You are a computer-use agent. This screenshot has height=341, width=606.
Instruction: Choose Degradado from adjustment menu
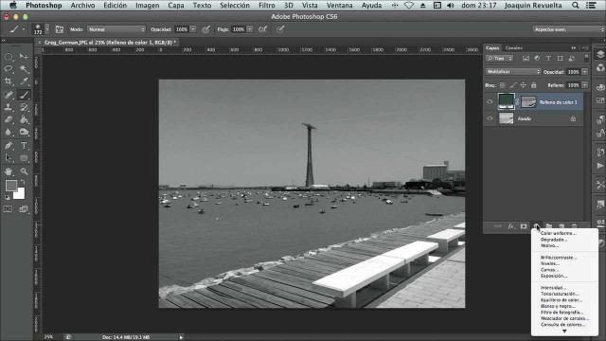[554, 240]
